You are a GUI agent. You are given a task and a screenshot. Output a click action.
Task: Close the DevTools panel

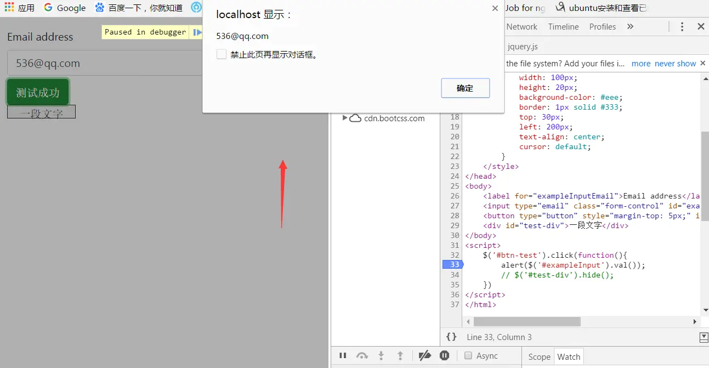tap(701, 26)
